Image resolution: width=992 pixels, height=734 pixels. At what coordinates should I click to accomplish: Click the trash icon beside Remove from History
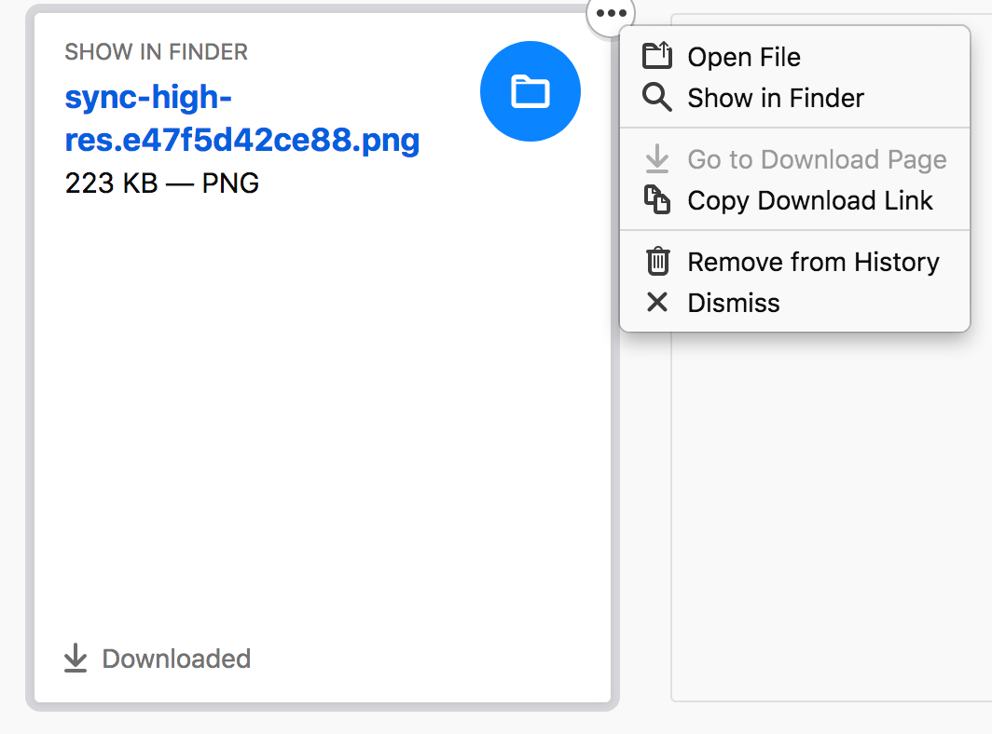click(x=658, y=261)
